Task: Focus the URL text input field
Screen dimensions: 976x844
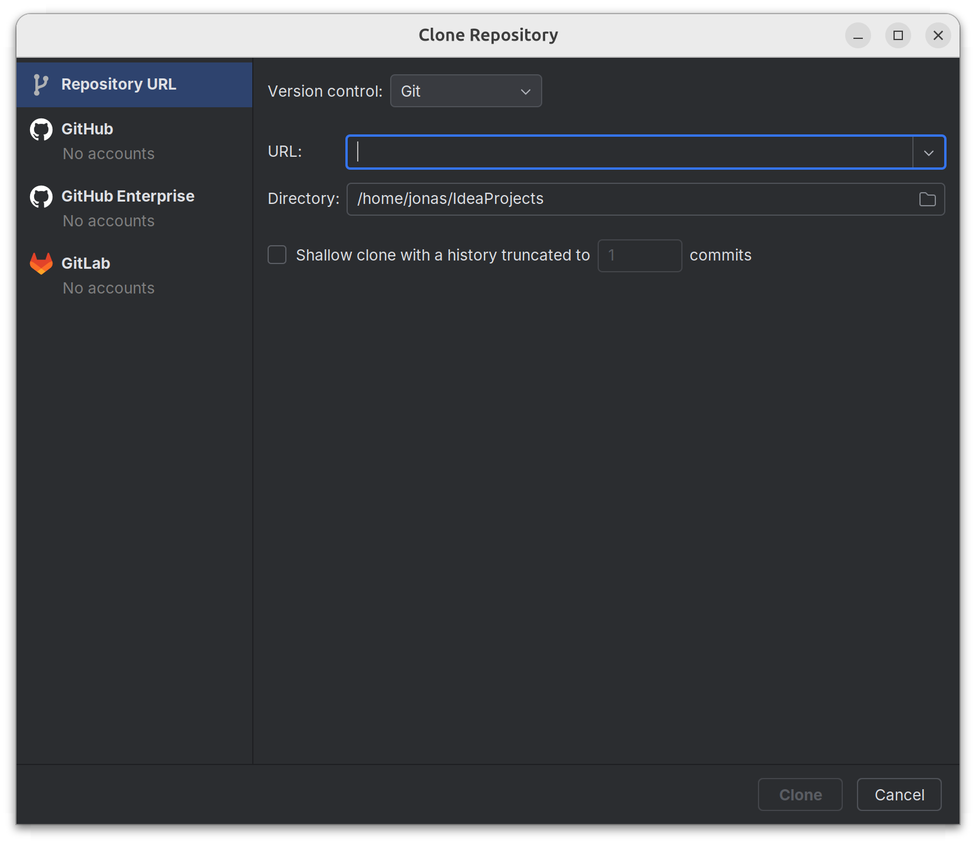Action: coord(629,153)
